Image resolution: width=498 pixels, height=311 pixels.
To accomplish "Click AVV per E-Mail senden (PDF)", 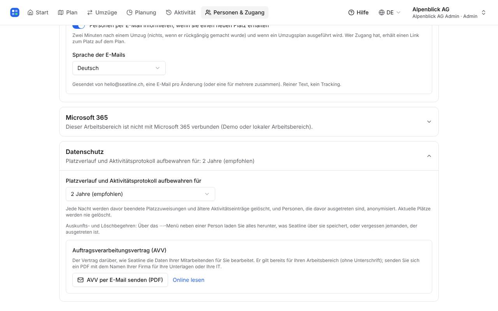I will click(120, 280).
